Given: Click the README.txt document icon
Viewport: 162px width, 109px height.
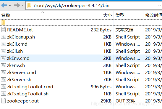Looking at the screenshot, I should (x=4, y=30).
